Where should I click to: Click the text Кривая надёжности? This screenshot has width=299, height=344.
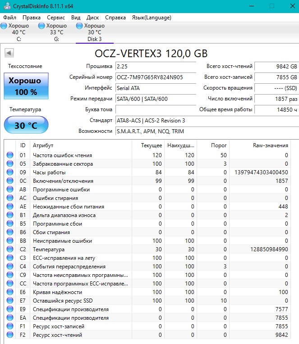click(x=58, y=292)
